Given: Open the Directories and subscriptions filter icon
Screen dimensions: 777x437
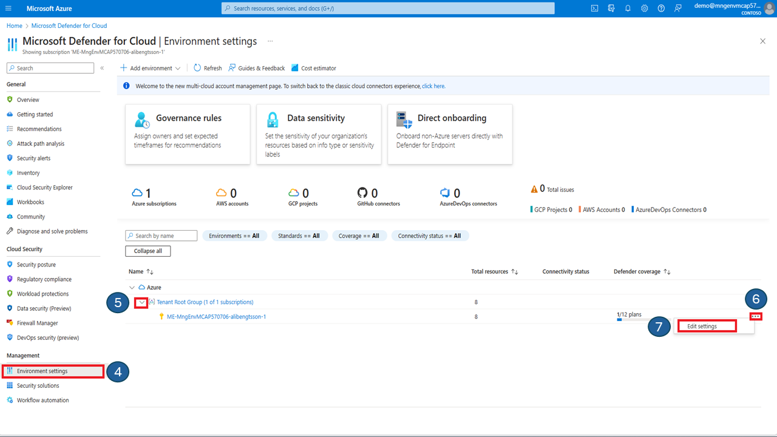Looking at the screenshot, I should pos(611,8).
